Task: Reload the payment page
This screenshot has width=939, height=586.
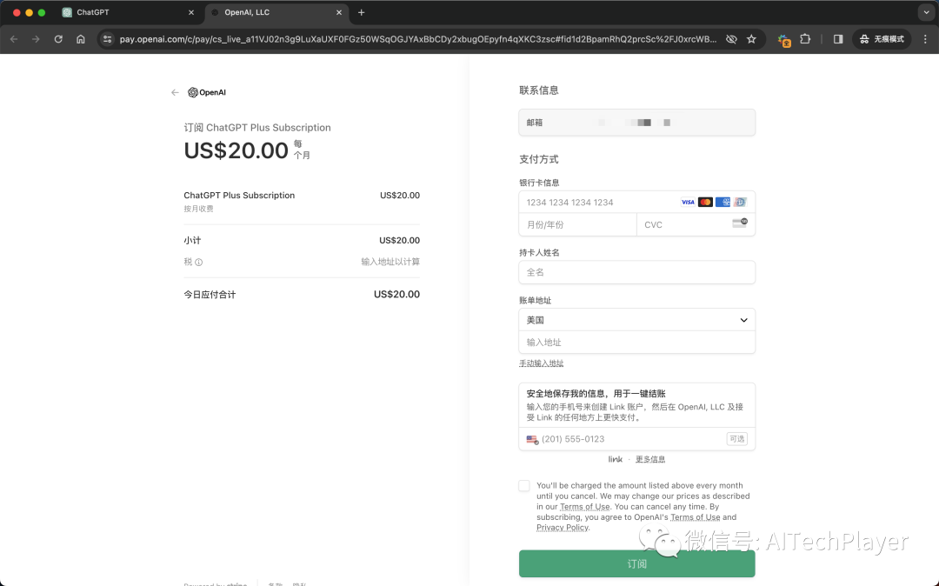Action: (x=58, y=39)
